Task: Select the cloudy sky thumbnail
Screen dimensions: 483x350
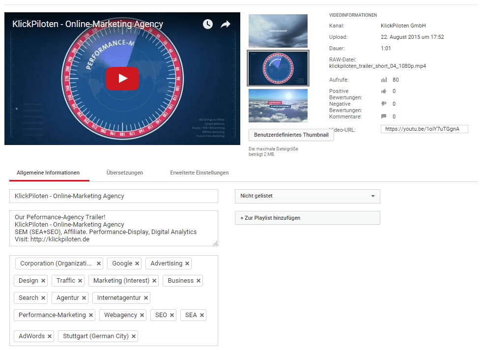Action: pyautogui.click(x=278, y=31)
